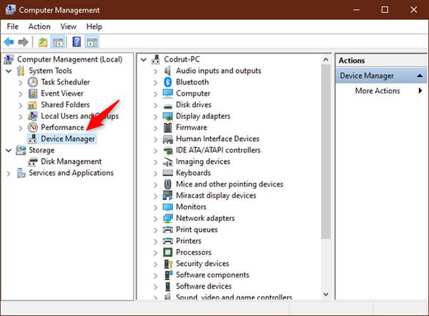The image size is (429, 316).
Task: Click the Back arrow toolbar icon
Action: 9,42
